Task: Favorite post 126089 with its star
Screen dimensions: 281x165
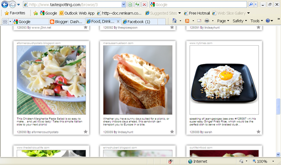Action: pos(172,132)
